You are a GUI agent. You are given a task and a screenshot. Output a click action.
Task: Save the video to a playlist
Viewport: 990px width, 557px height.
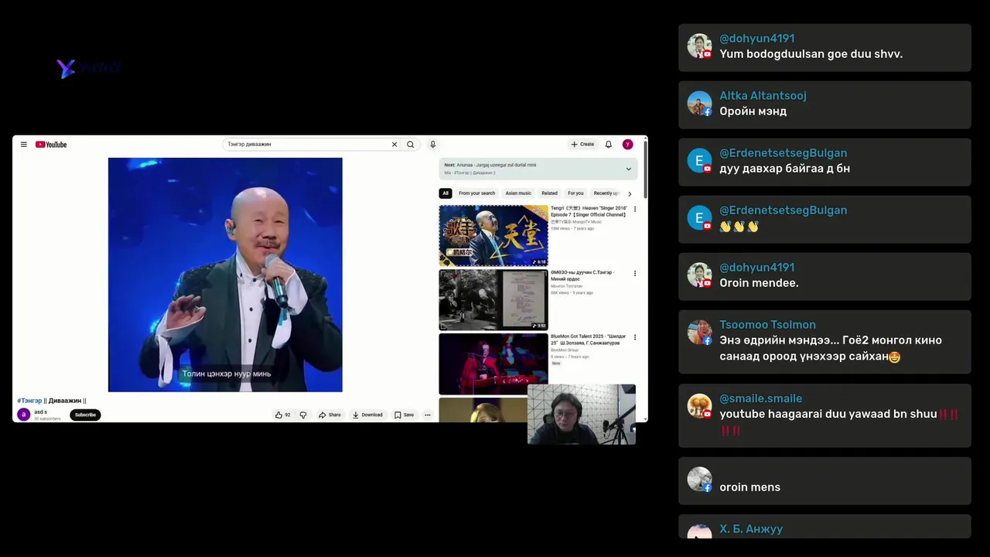coord(404,415)
